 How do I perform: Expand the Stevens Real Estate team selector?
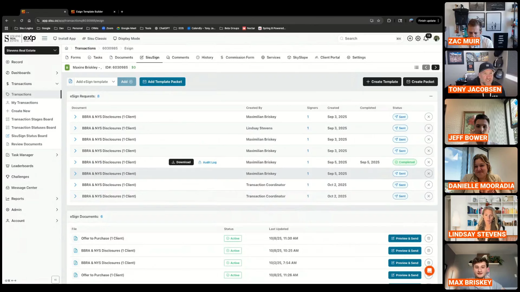click(32, 51)
